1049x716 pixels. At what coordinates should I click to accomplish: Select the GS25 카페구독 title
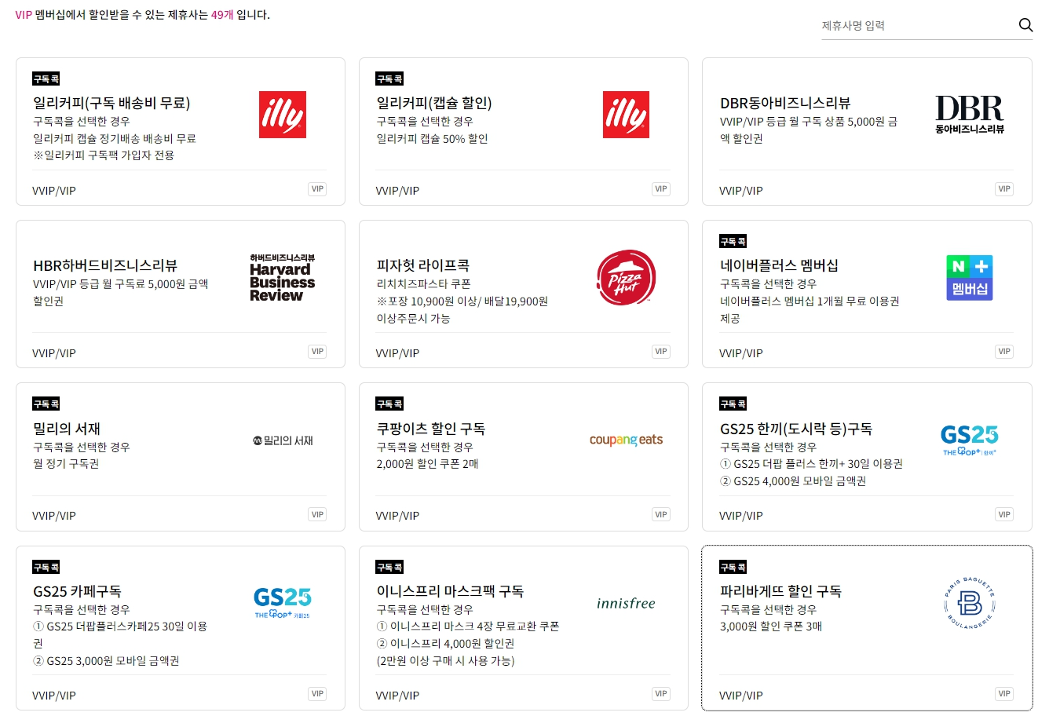click(77, 591)
